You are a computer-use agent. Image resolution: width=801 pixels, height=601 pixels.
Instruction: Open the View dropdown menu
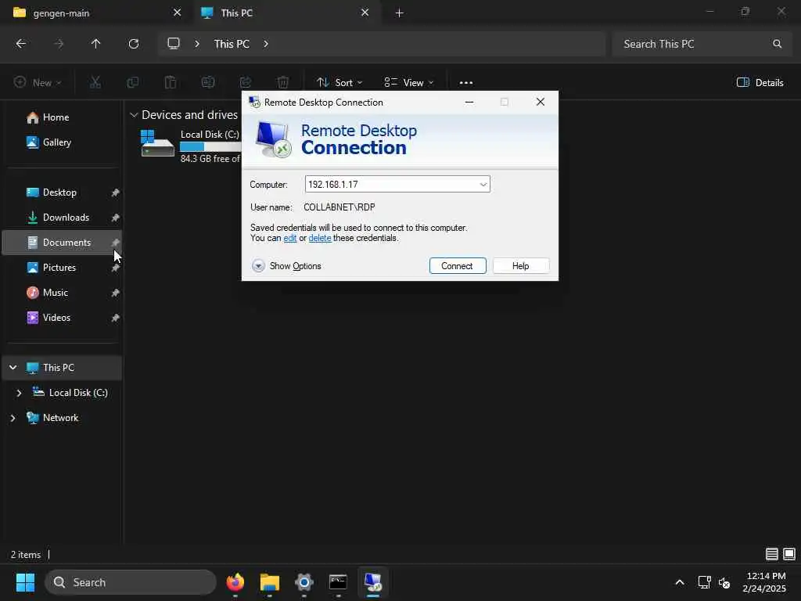coord(408,82)
